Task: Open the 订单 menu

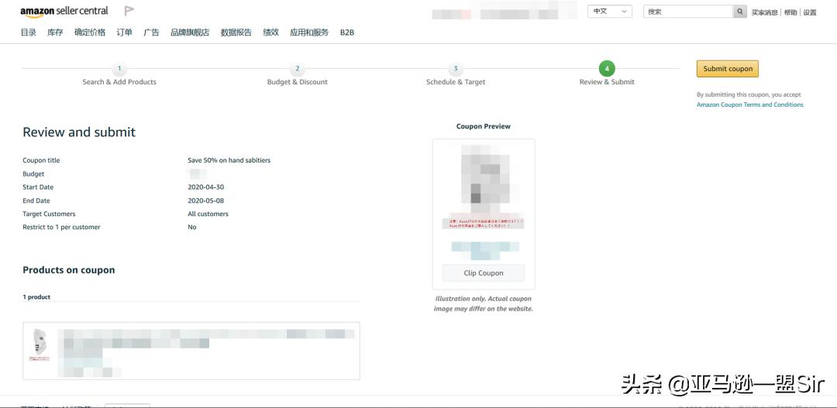Action: tap(124, 33)
